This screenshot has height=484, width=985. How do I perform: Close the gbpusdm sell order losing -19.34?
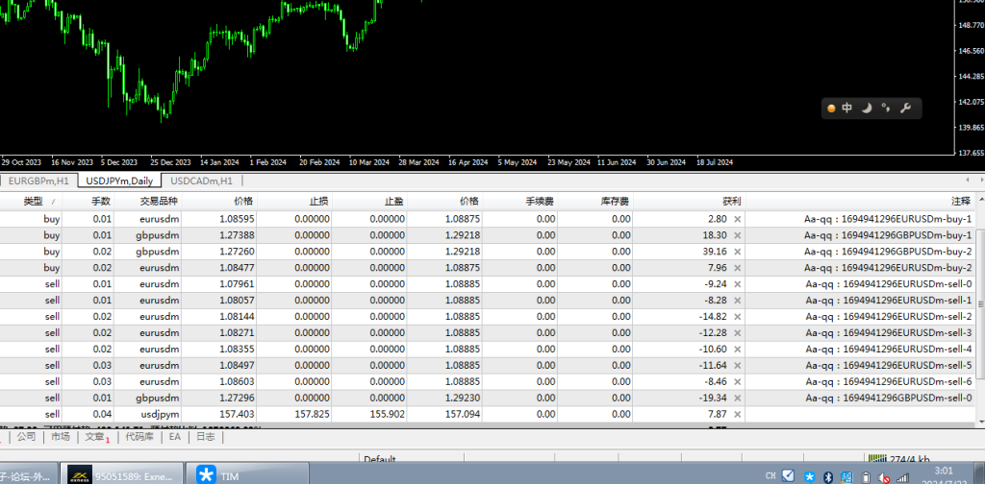pos(738,398)
